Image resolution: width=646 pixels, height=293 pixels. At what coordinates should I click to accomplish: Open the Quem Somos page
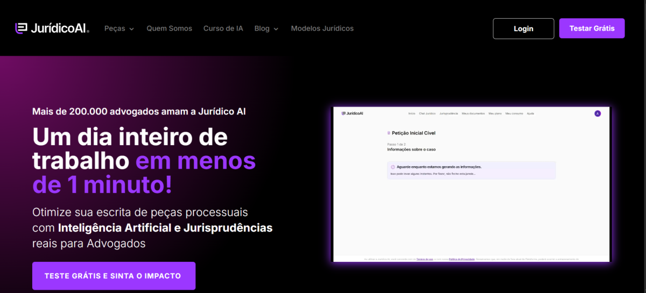click(x=169, y=28)
